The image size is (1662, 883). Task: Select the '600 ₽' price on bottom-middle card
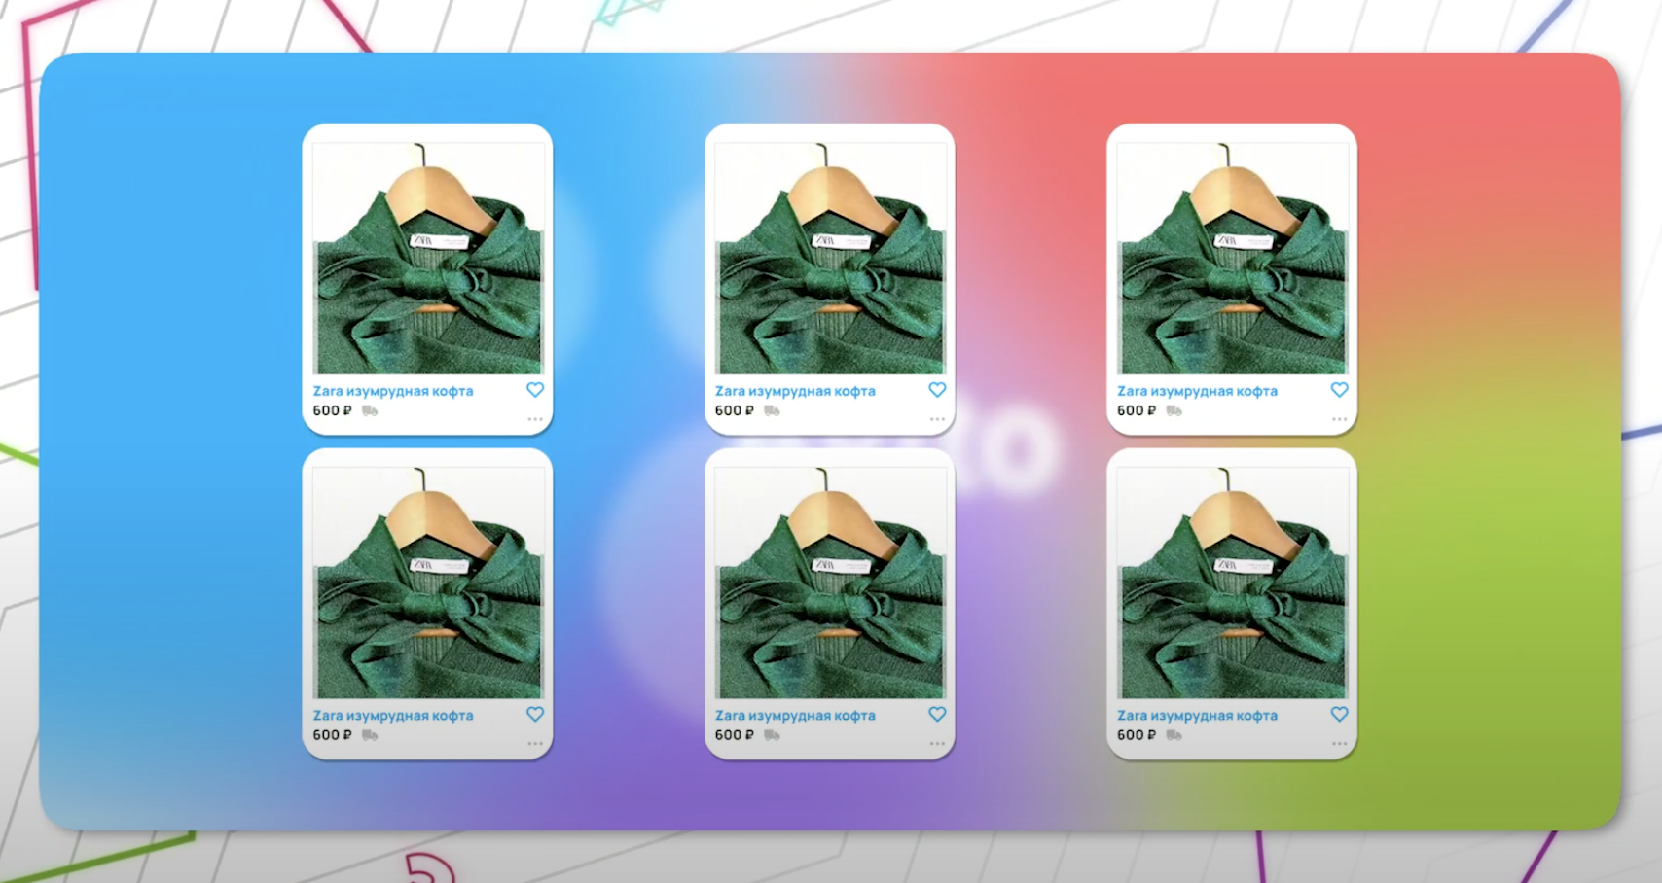pos(734,735)
